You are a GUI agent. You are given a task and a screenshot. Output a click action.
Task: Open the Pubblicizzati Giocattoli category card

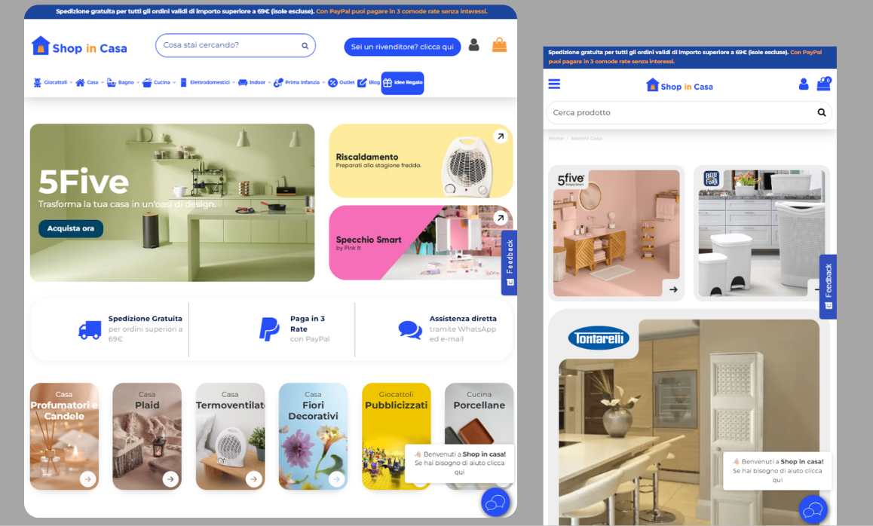[x=396, y=436]
